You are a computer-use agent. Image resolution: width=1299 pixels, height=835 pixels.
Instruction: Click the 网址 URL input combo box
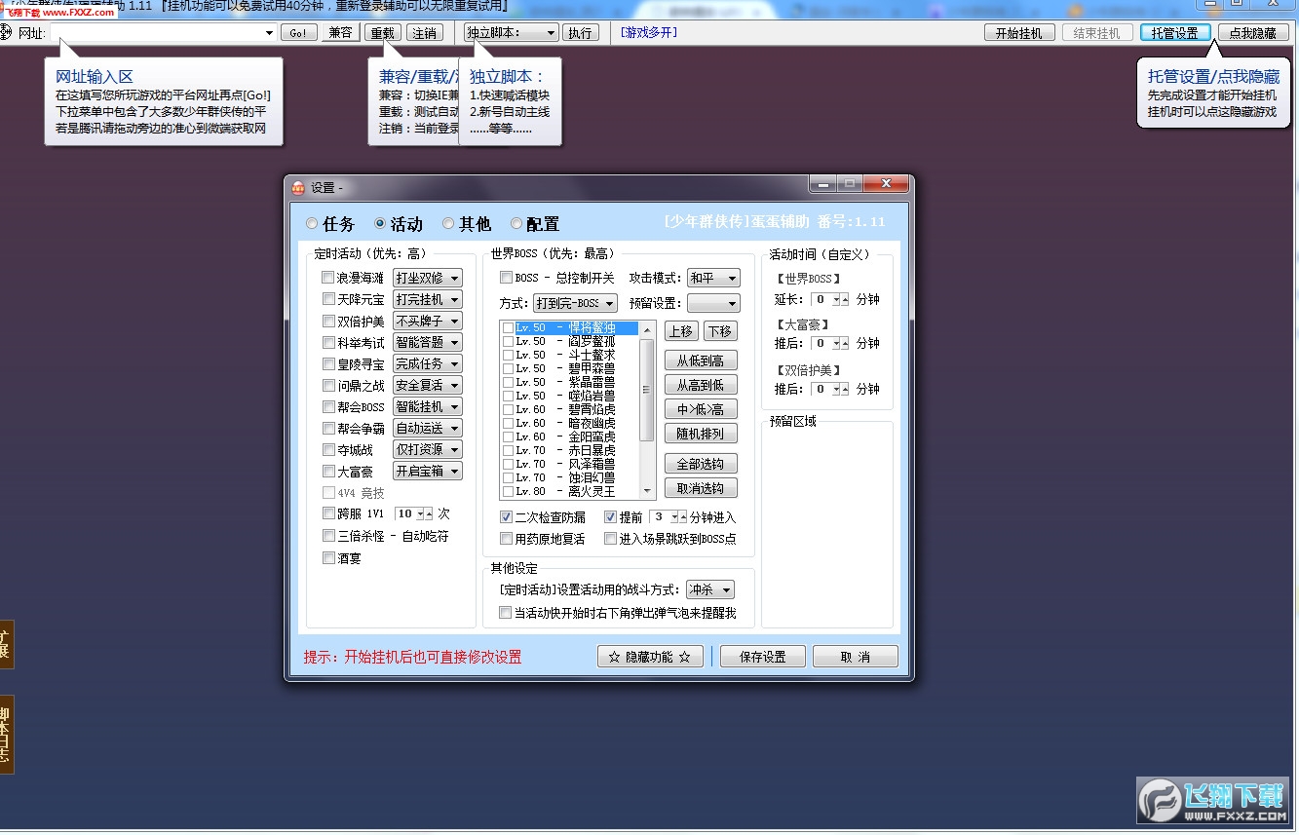click(x=163, y=32)
